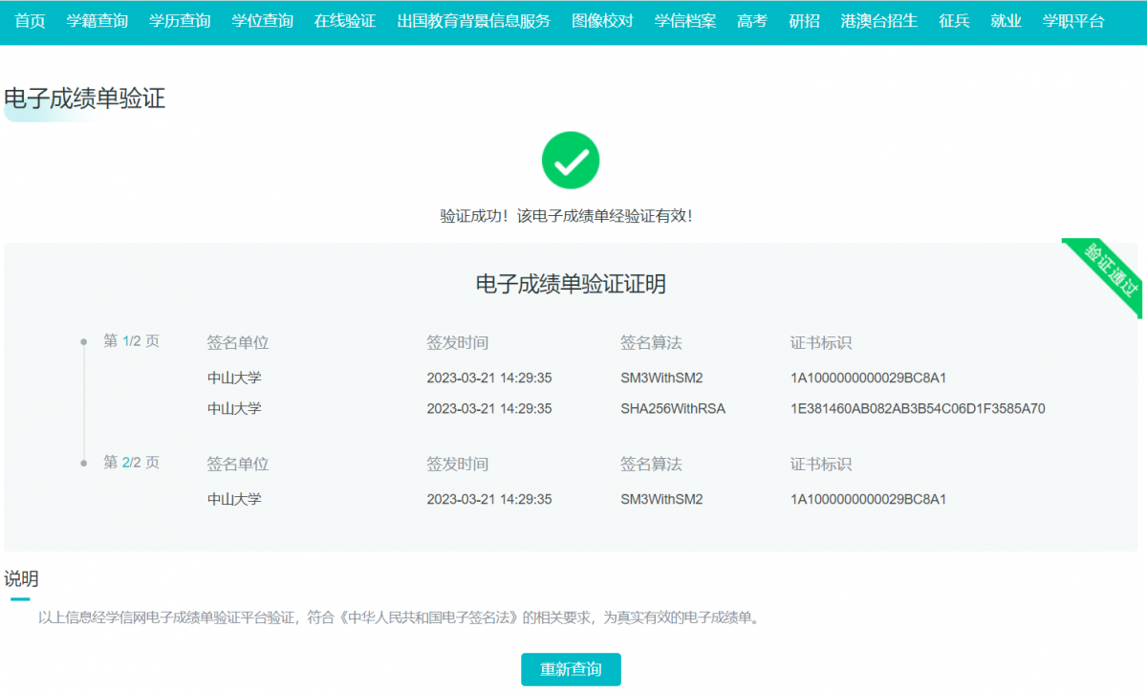Image resolution: width=1147 pixels, height=693 pixels.
Task: Click the 重新查询 button
Action: [x=571, y=669]
